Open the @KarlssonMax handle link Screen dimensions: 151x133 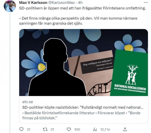coord(61,3)
